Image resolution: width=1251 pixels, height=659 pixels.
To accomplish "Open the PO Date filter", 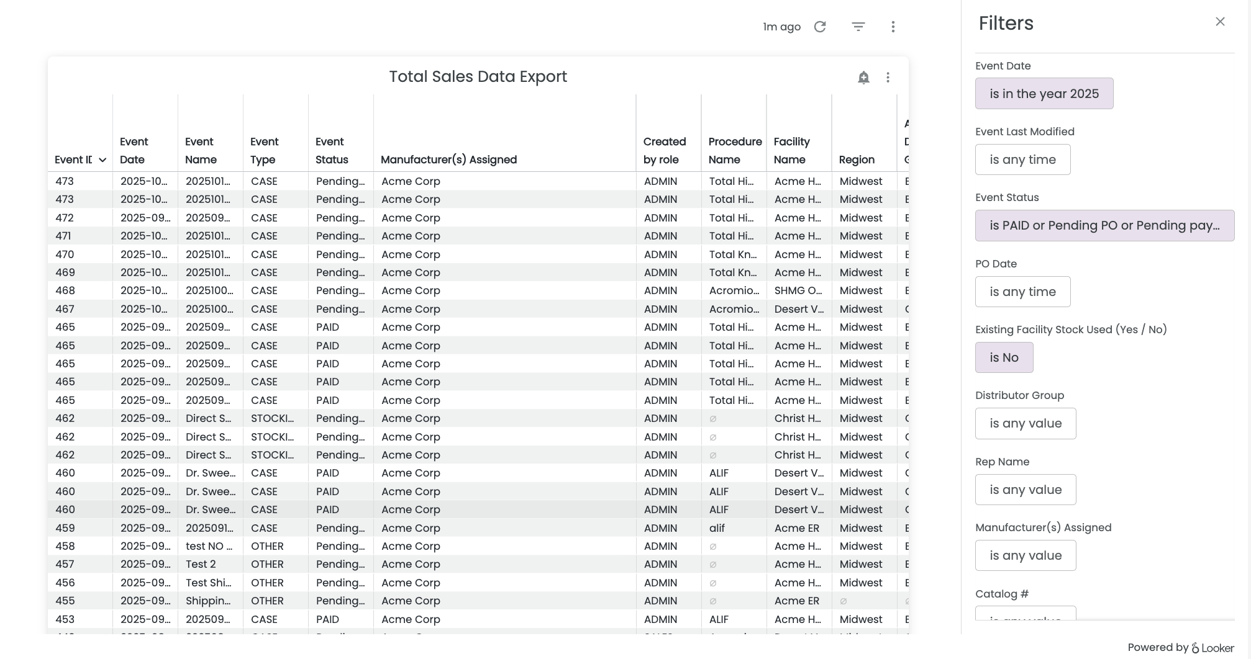I will pos(1022,292).
